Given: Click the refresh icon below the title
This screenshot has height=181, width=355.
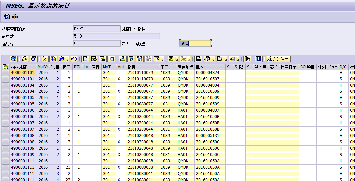Looking at the screenshot, I should (7, 16).
